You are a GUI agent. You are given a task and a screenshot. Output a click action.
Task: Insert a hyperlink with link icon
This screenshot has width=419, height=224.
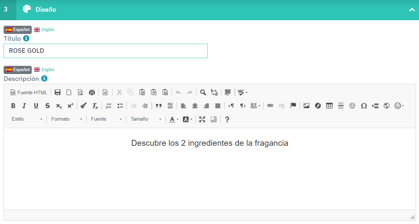tap(270, 106)
